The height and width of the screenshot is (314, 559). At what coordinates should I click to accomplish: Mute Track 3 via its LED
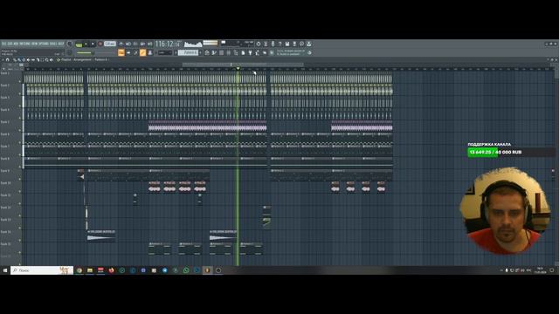20,106
